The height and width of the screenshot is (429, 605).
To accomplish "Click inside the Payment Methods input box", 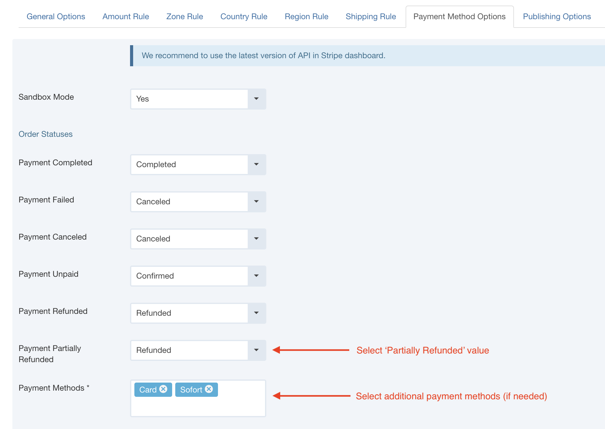I will [198, 407].
